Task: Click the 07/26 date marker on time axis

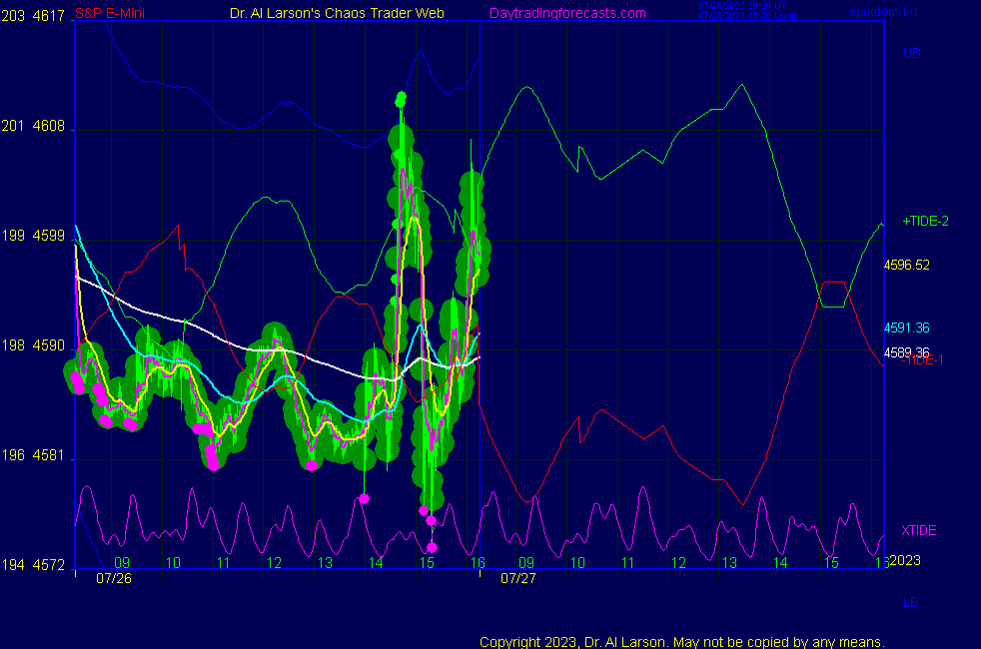Action: [114, 578]
